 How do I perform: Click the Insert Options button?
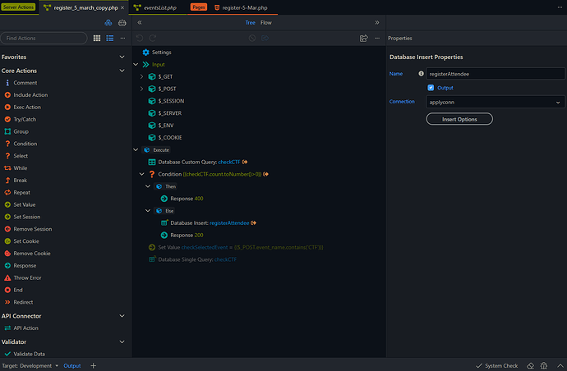[x=459, y=119]
